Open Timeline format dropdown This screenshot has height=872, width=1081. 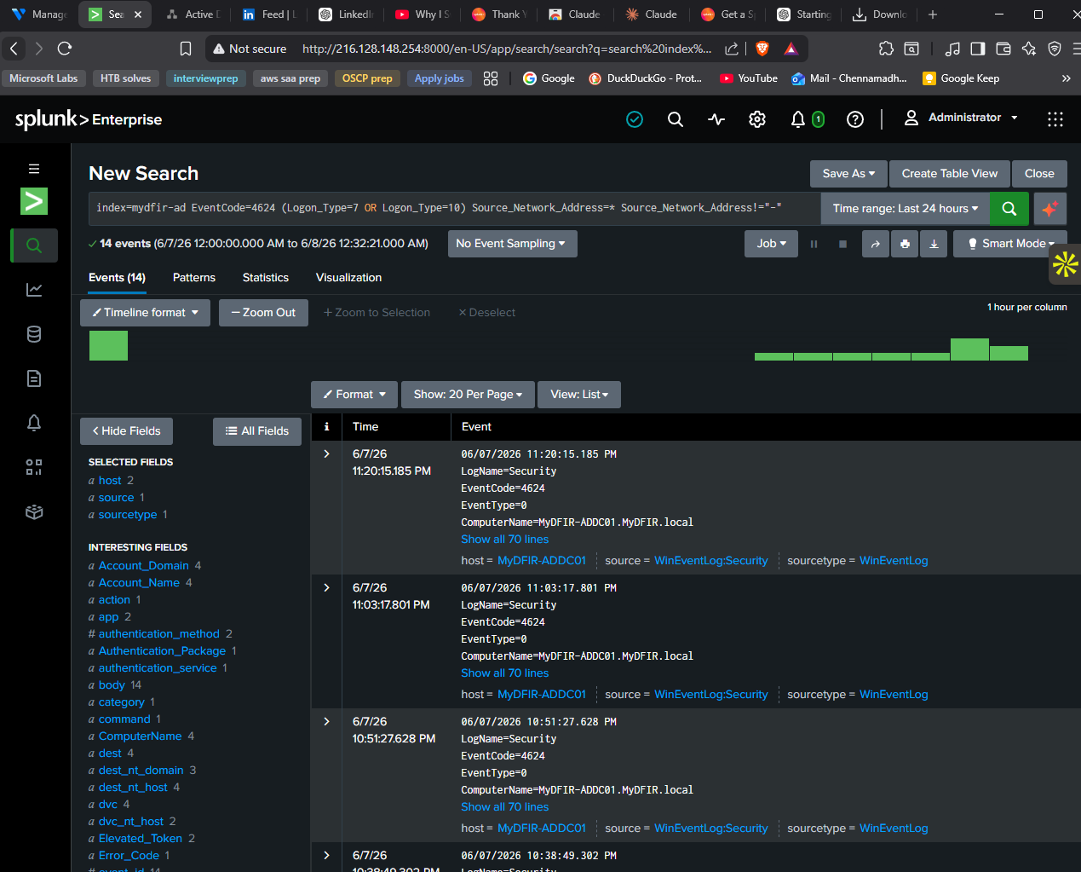pos(145,313)
